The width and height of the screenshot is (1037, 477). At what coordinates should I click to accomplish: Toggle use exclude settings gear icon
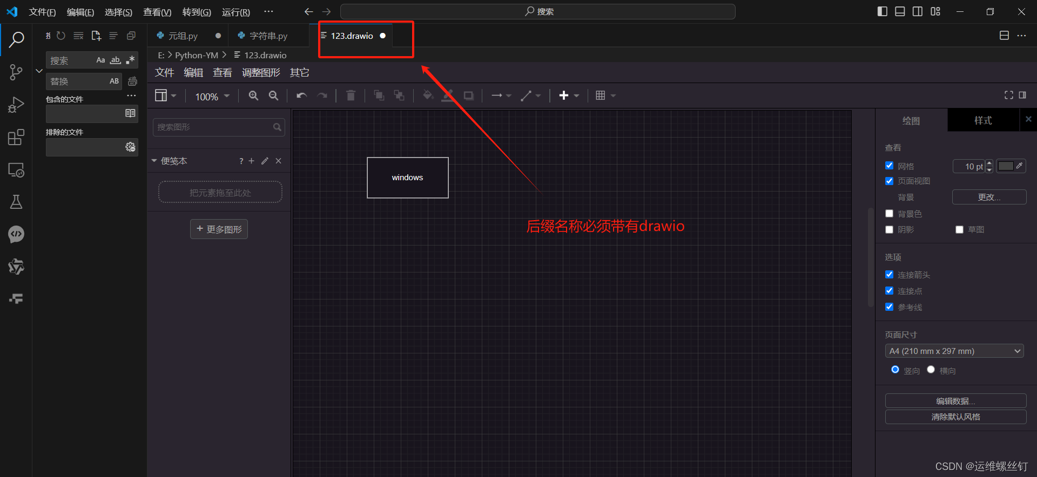130,146
